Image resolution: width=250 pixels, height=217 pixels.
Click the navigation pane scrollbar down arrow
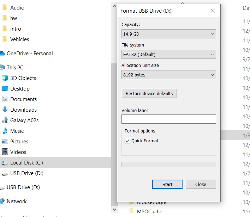(x=114, y=209)
